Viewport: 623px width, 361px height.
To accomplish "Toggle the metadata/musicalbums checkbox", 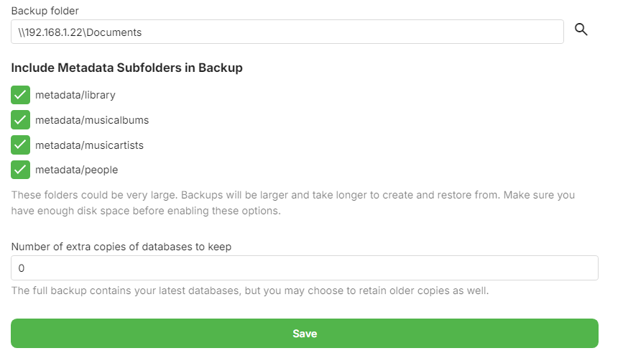I will pyautogui.click(x=21, y=120).
